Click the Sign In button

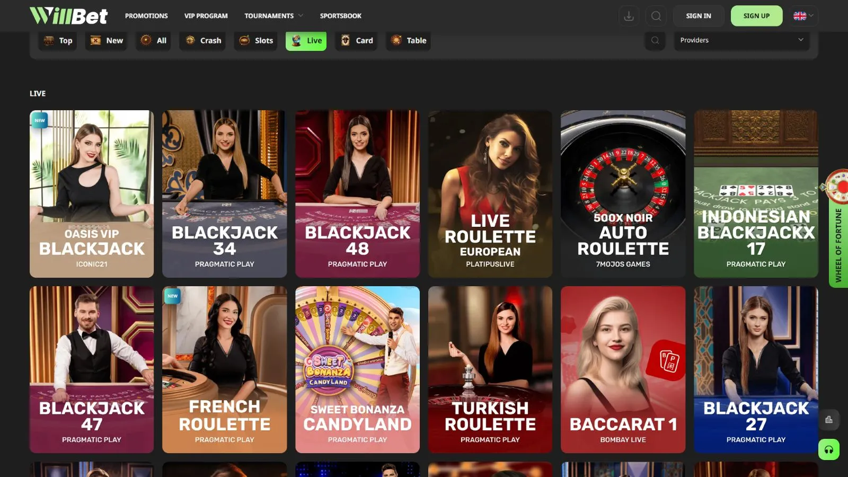[x=698, y=16]
